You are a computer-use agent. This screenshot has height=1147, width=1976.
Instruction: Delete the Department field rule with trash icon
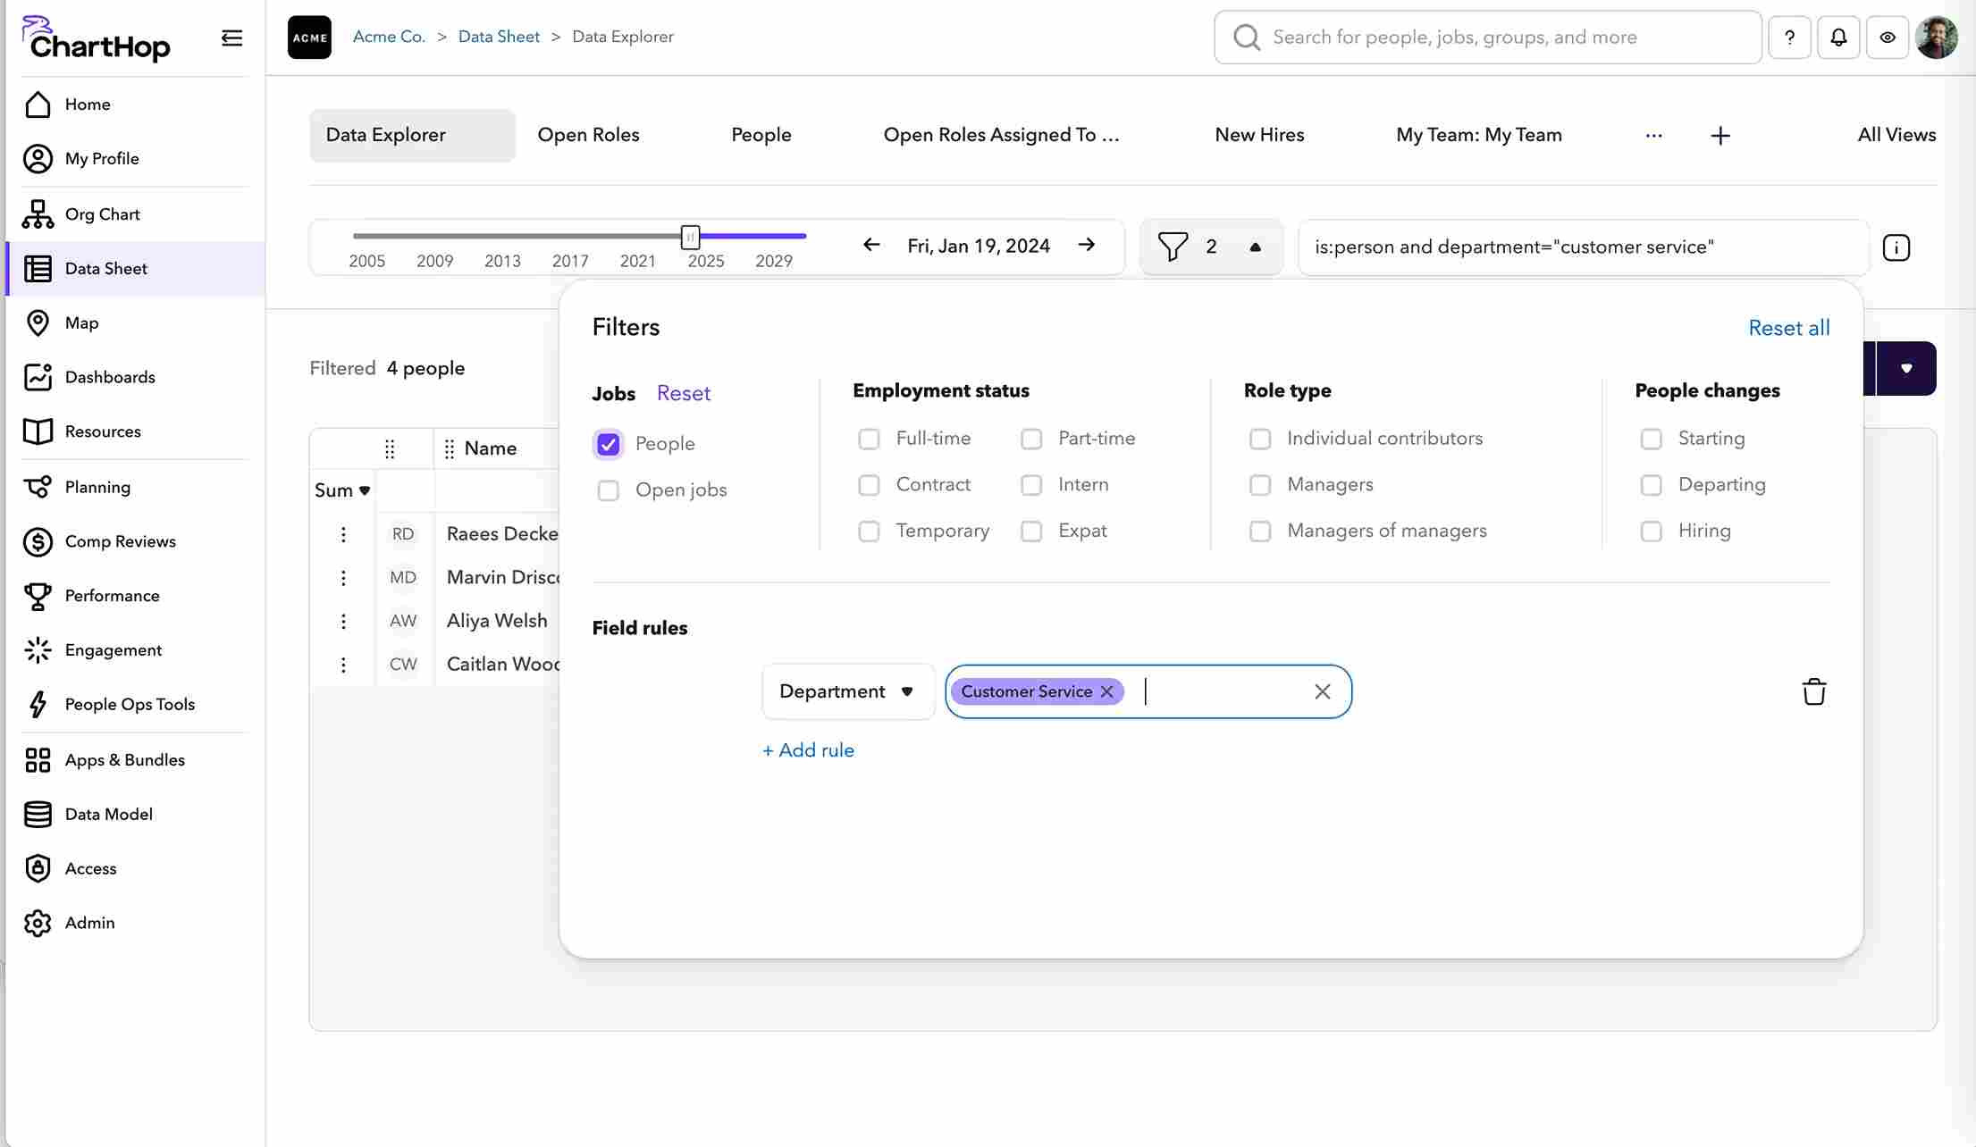pyautogui.click(x=1813, y=691)
